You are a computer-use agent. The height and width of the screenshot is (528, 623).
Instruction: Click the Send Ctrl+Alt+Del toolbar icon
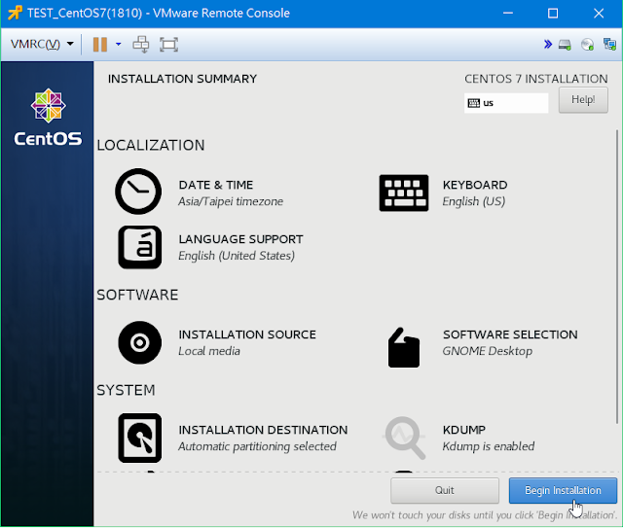141,45
